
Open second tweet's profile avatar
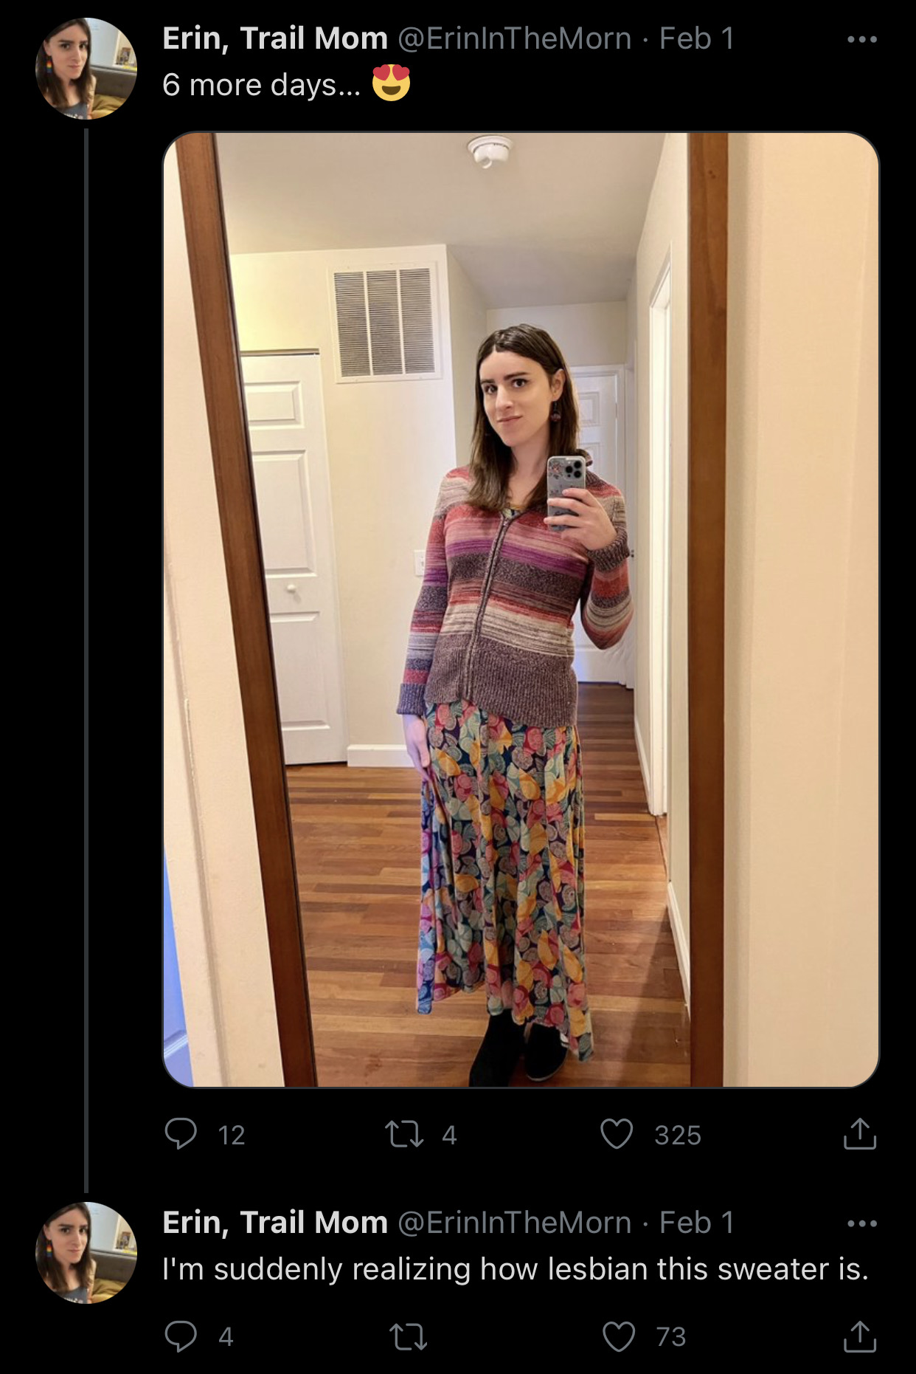(86, 1253)
